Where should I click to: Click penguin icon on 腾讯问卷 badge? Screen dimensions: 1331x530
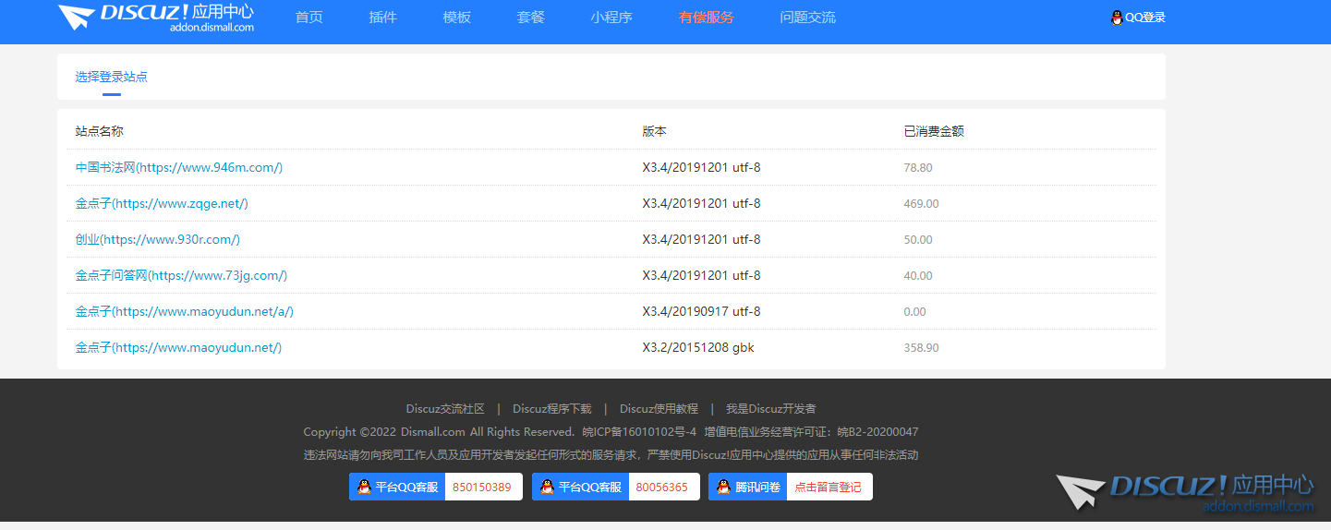(724, 487)
